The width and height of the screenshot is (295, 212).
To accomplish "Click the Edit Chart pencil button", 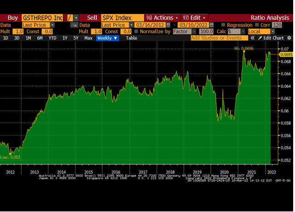I will pos(271,38).
